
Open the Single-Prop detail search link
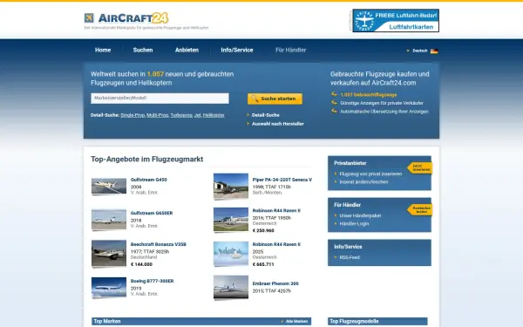pos(132,115)
